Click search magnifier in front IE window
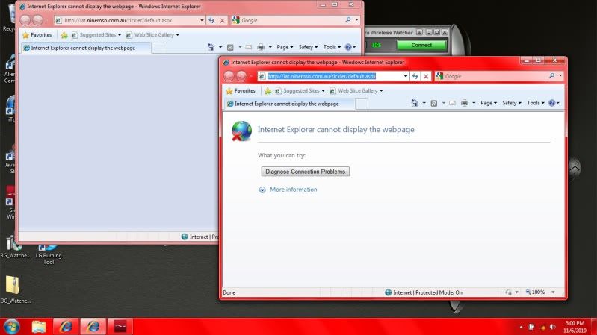The image size is (597, 335). click(551, 75)
